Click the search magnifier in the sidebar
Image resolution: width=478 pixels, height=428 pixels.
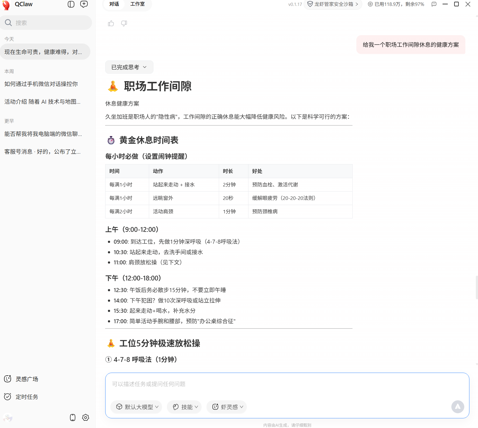[x=8, y=23]
